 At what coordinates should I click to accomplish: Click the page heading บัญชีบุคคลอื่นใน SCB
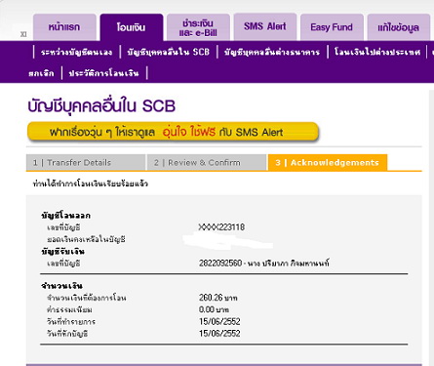tap(101, 106)
